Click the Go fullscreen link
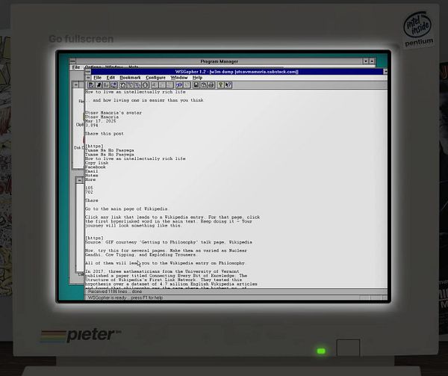This screenshot has width=448, height=376. pyautogui.click(x=81, y=39)
